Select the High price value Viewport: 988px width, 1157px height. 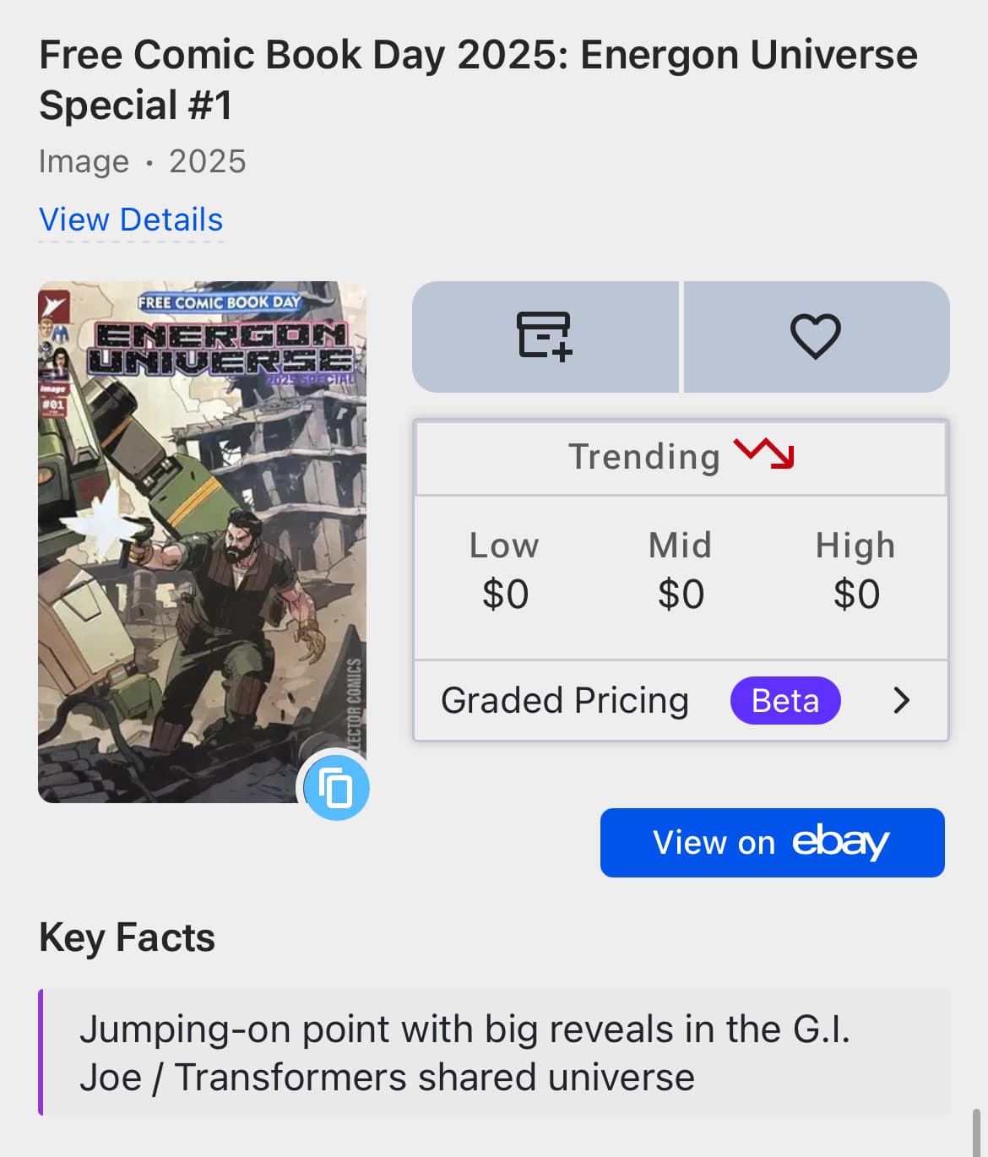856,594
